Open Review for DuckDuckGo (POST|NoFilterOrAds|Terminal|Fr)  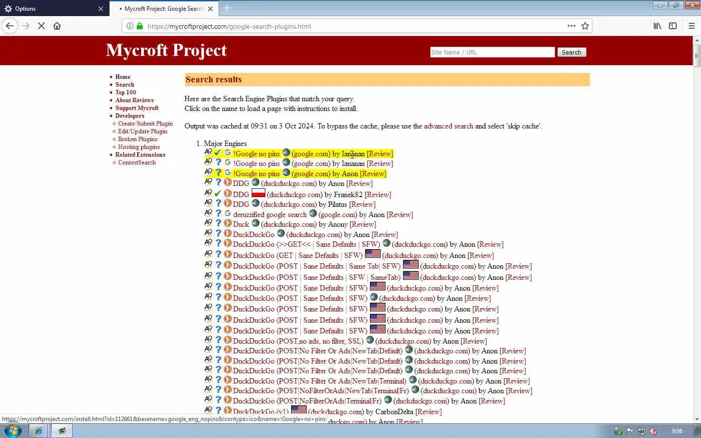tap(492, 401)
